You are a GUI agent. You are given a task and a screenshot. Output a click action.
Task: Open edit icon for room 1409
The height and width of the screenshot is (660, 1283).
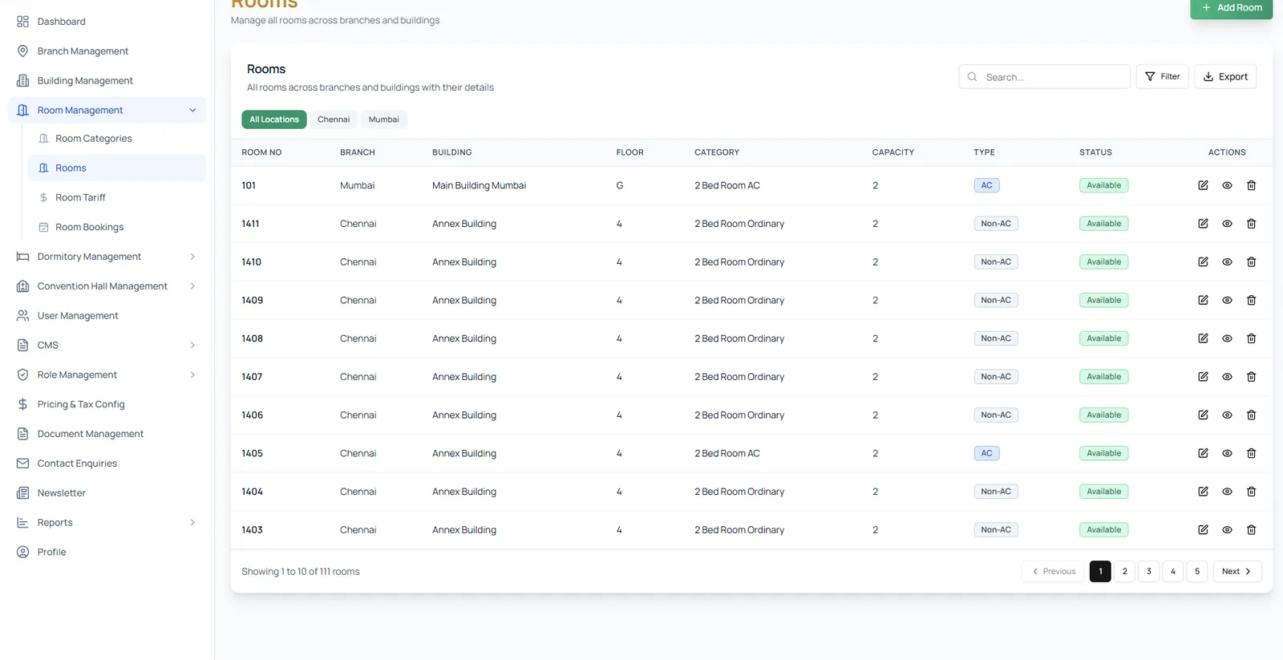(x=1203, y=300)
